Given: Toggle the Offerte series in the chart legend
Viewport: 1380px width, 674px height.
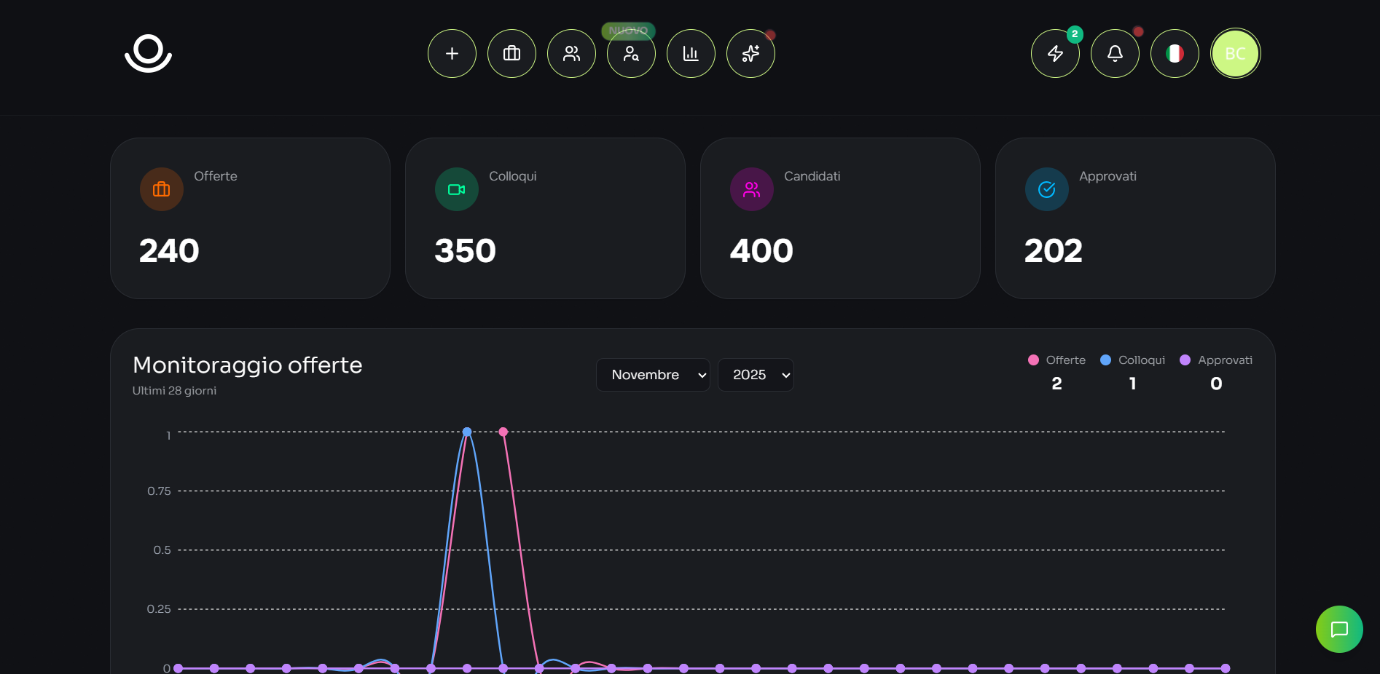Looking at the screenshot, I should (1056, 360).
